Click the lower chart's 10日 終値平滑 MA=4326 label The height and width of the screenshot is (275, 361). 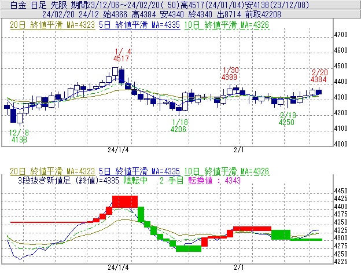pos(227,171)
